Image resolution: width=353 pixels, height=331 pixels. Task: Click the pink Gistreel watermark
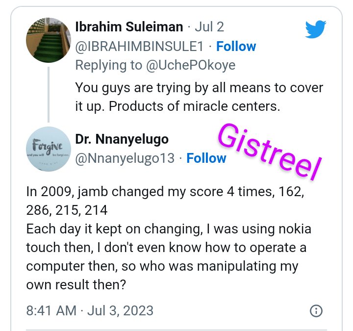pyautogui.click(x=269, y=148)
